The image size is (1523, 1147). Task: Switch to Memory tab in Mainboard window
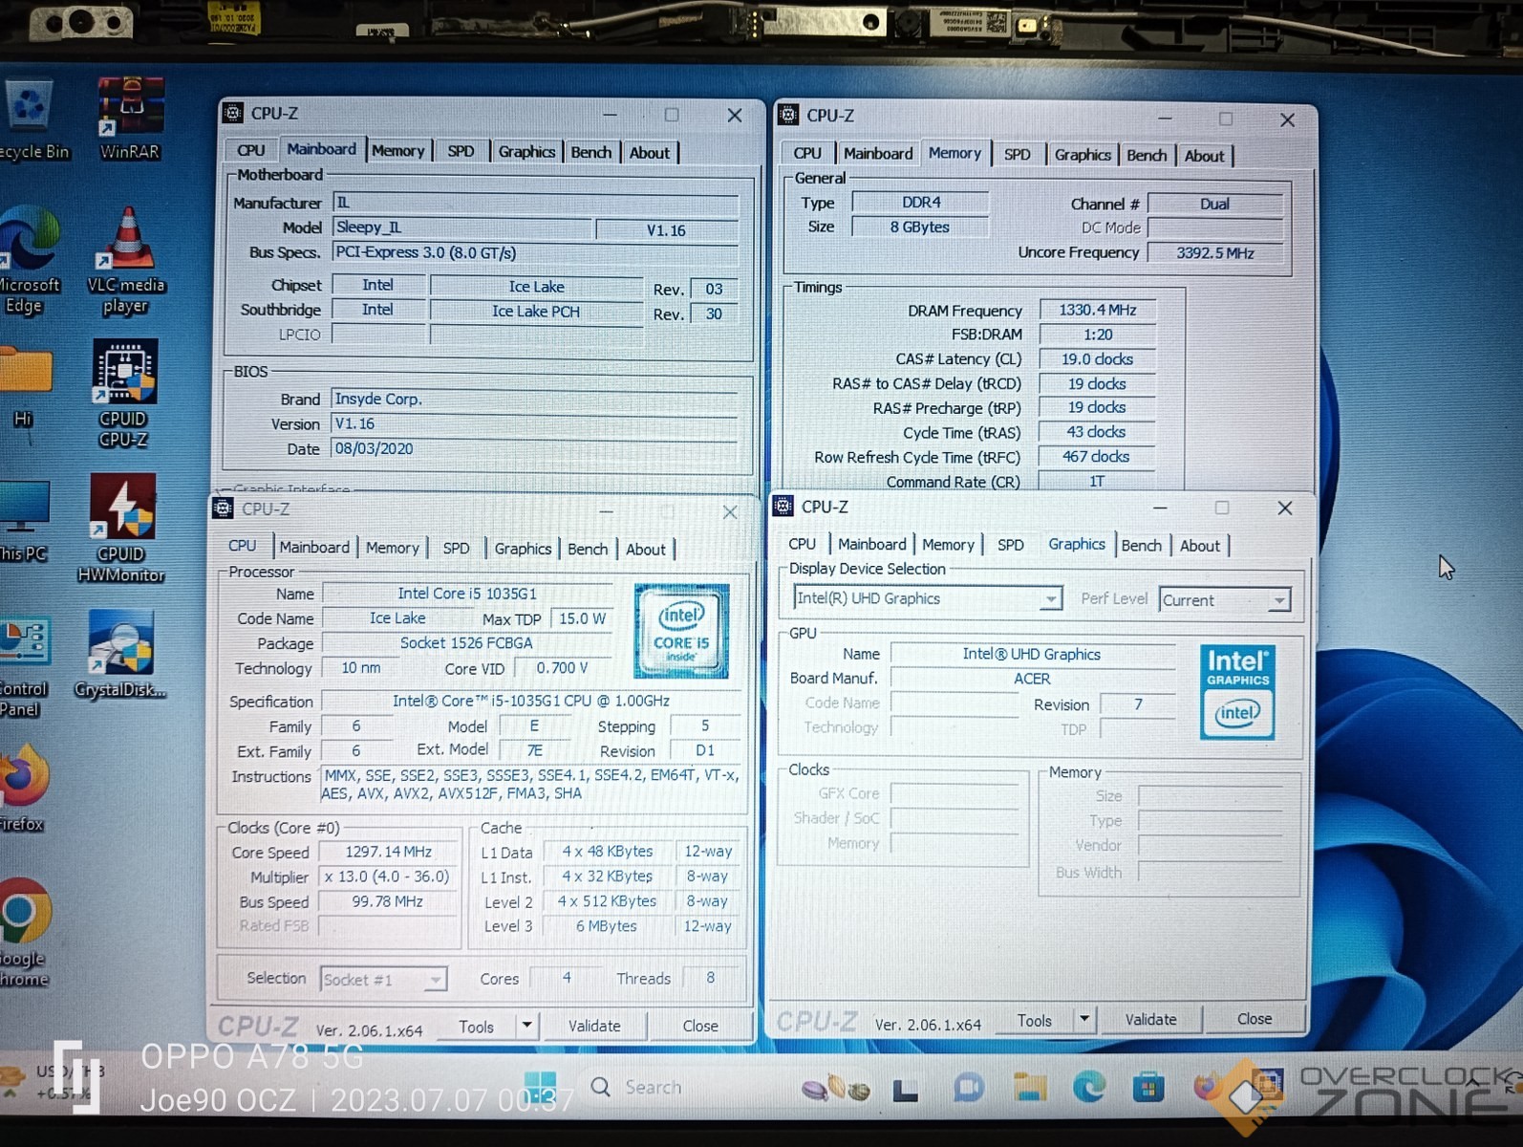click(x=398, y=151)
